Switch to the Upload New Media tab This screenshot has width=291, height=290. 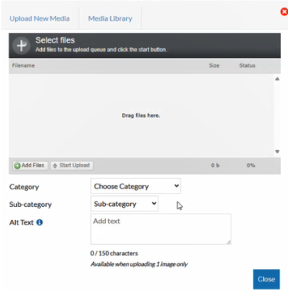(39, 19)
